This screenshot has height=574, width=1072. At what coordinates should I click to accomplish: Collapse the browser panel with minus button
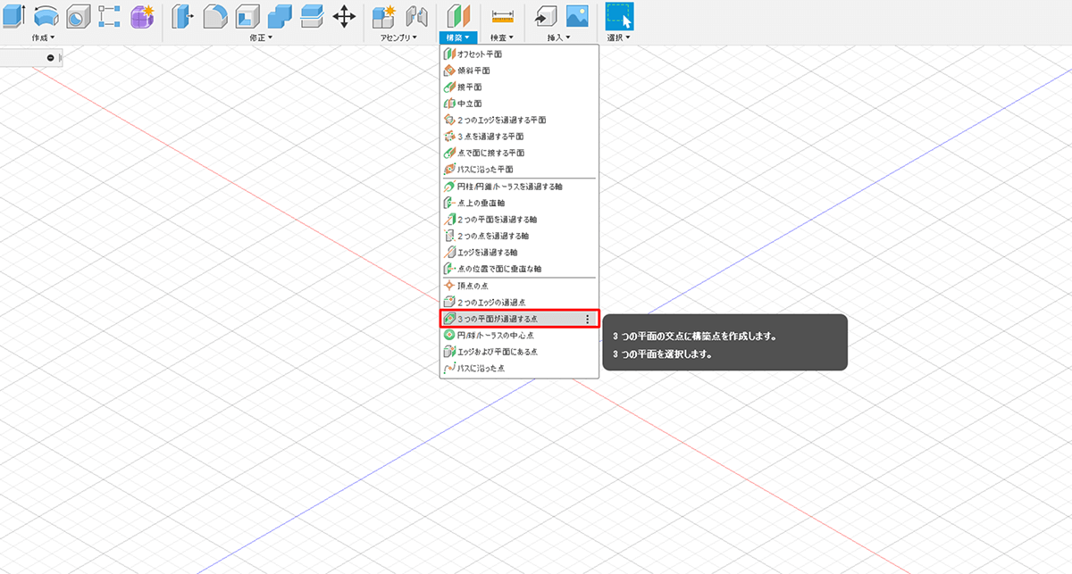click(51, 58)
